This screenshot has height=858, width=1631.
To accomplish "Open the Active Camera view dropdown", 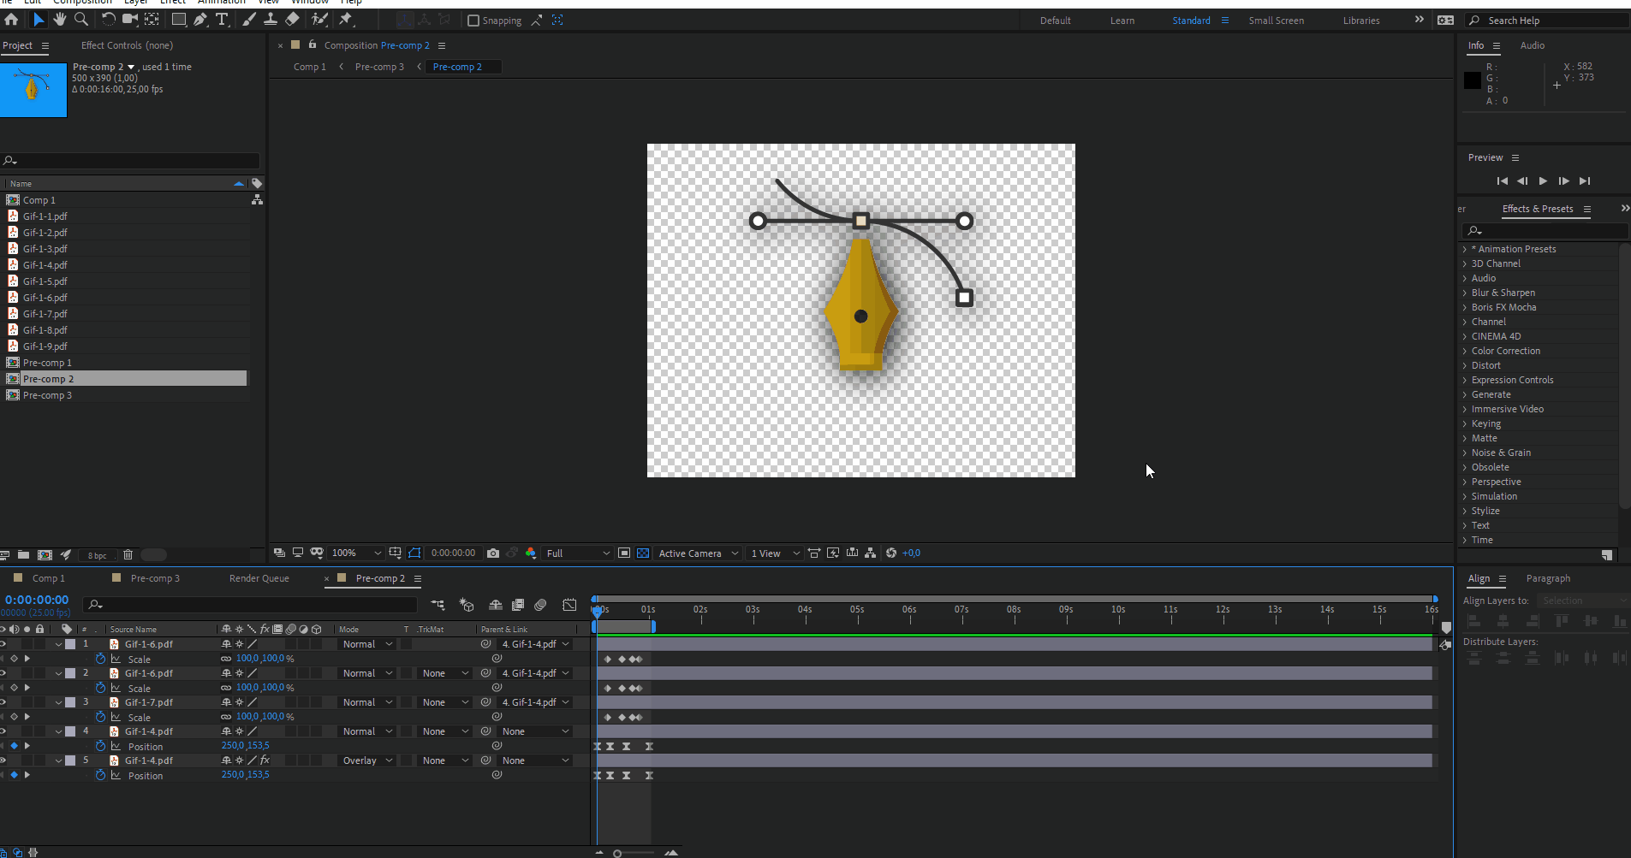I will point(698,553).
